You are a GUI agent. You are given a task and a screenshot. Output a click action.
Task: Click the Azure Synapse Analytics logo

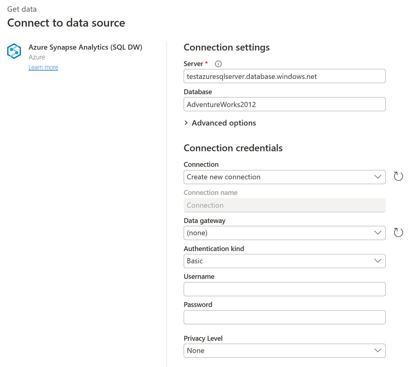14,51
